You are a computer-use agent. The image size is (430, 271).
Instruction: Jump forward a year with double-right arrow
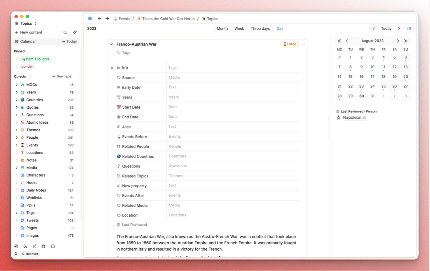click(406, 41)
